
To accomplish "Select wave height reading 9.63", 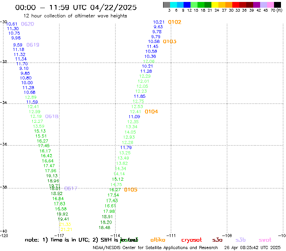I will click(x=158, y=27).
